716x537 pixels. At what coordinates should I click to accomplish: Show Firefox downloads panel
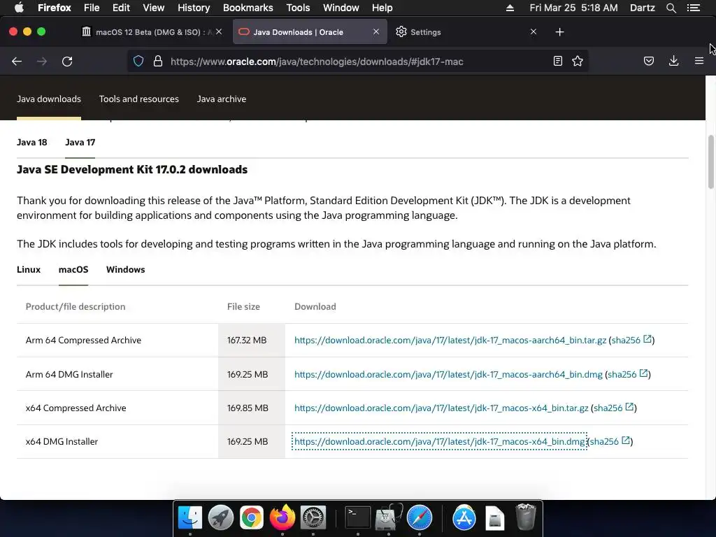coord(673,61)
